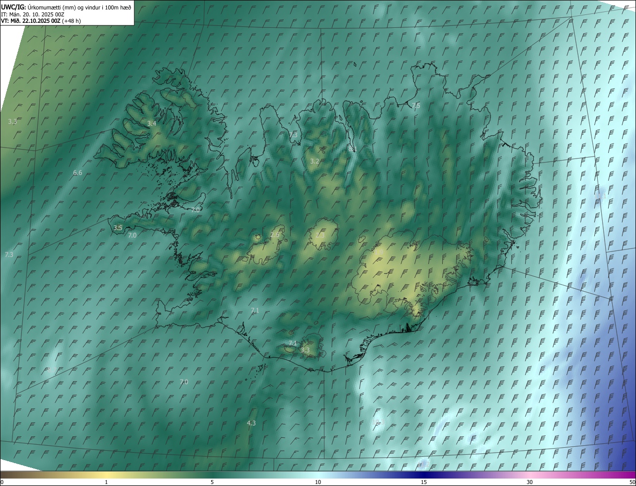The height and width of the screenshot is (486, 636).
Task: Click the faint '10.3' value offshore south
Action: click(x=378, y=422)
